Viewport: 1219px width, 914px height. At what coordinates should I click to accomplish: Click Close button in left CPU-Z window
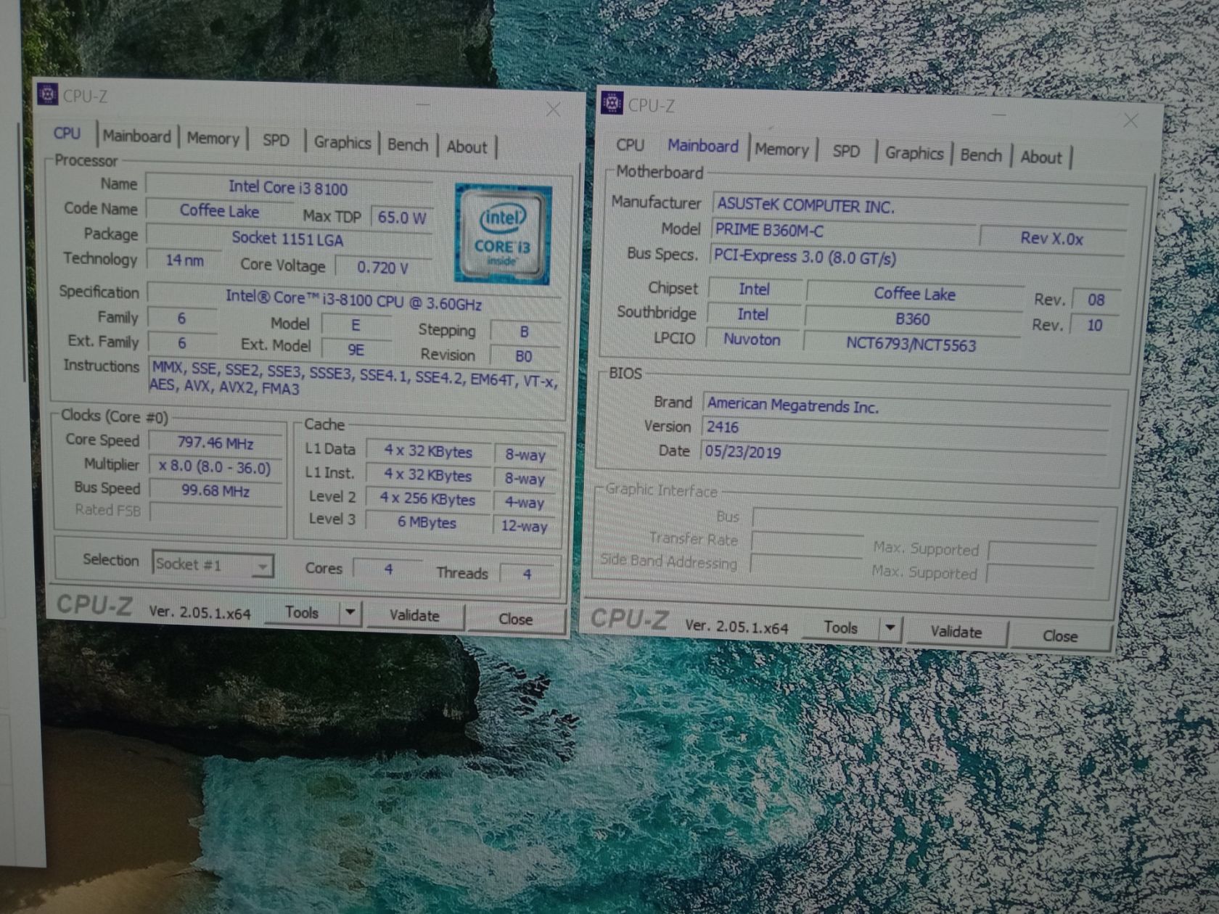click(515, 619)
